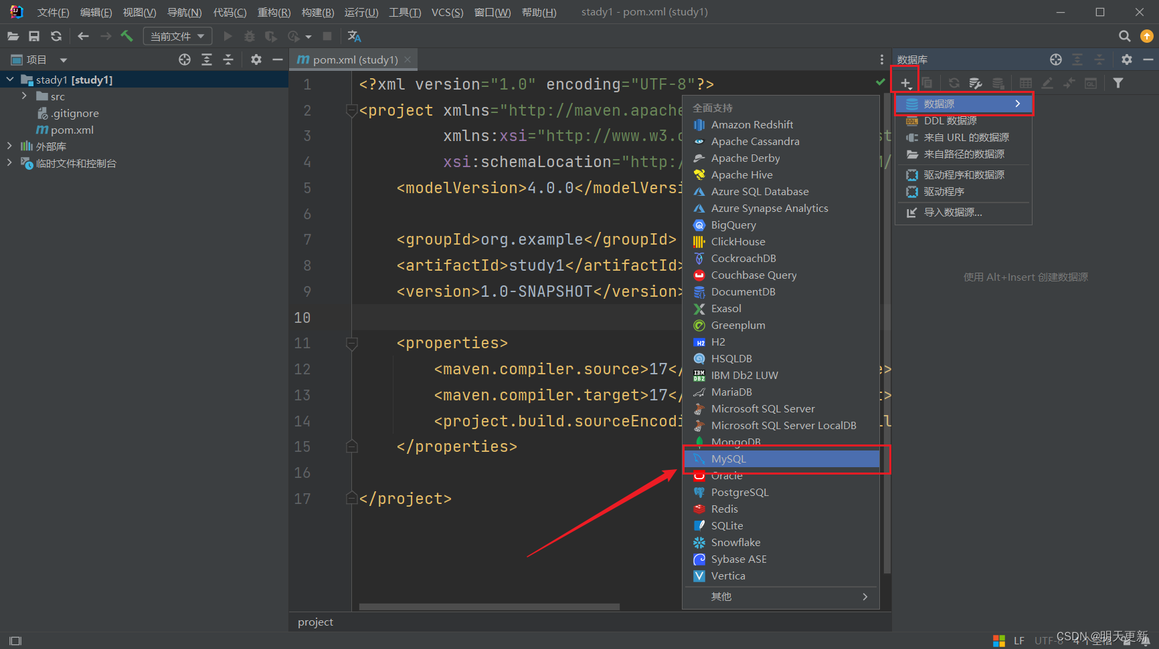The width and height of the screenshot is (1159, 649).
Task: Select Redis from the data source list
Action: pos(780,509)
